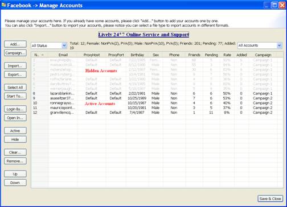Select account row 8 lazaroblankin
This screenshot has width=287, height=207.
pyautogui.click(x=157, y=93)
